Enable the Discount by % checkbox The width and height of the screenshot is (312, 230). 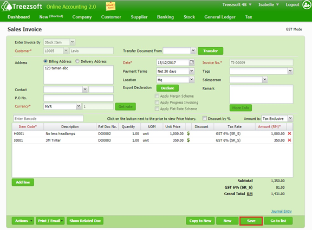(x=204, y=118)
